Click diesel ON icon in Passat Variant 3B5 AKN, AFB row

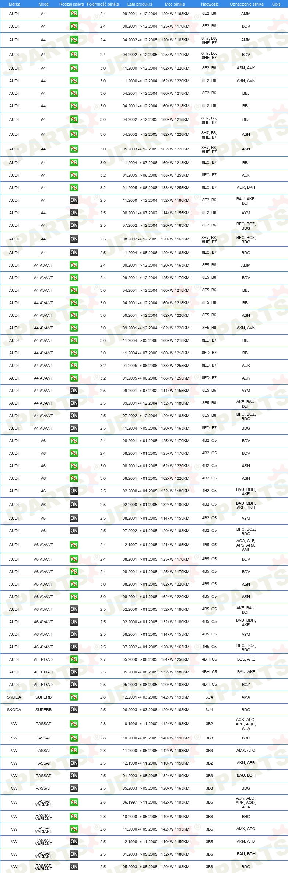coord(74,841)
